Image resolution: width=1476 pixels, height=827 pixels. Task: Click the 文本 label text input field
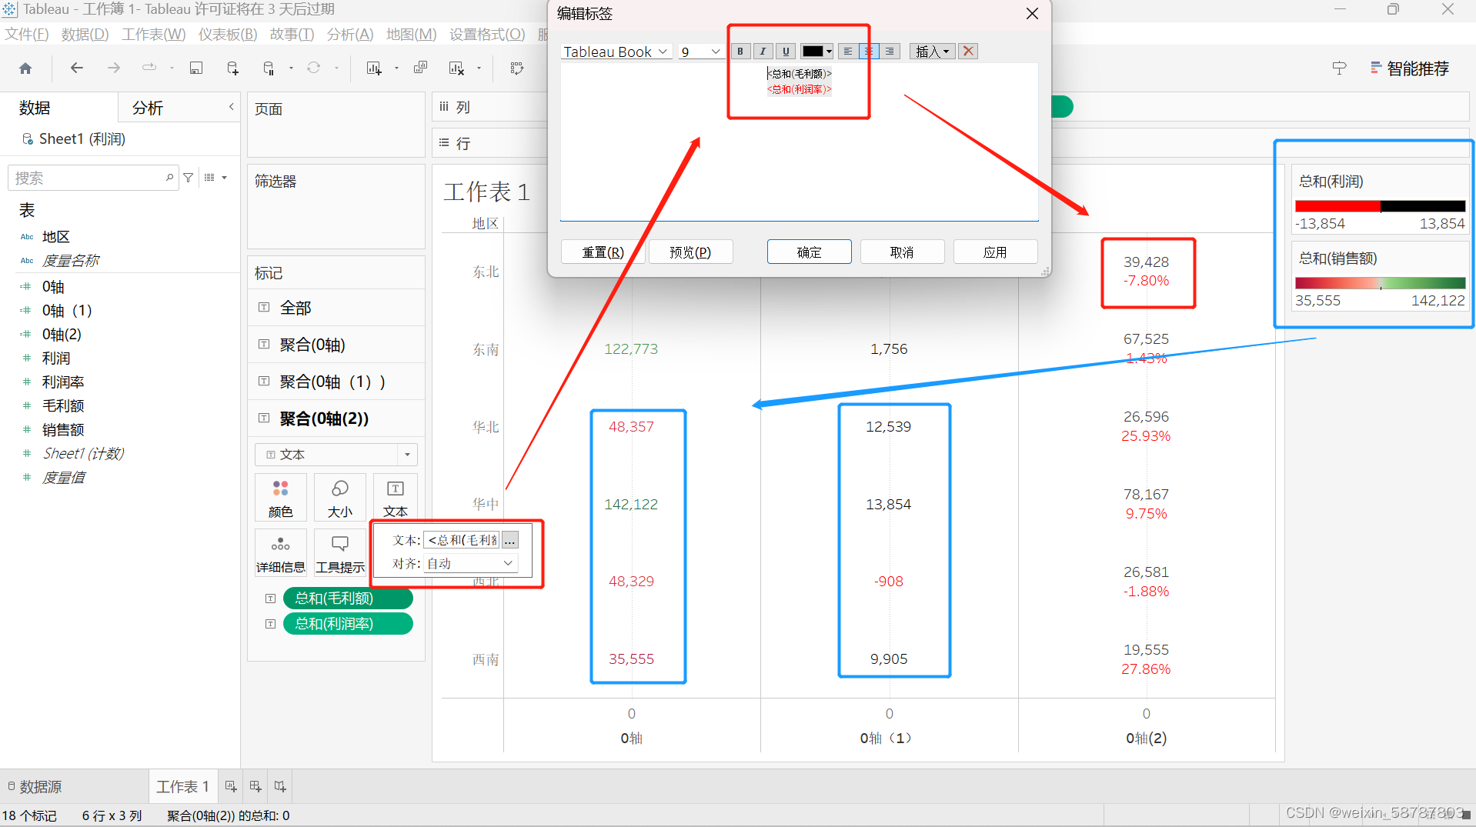[462, 540]
